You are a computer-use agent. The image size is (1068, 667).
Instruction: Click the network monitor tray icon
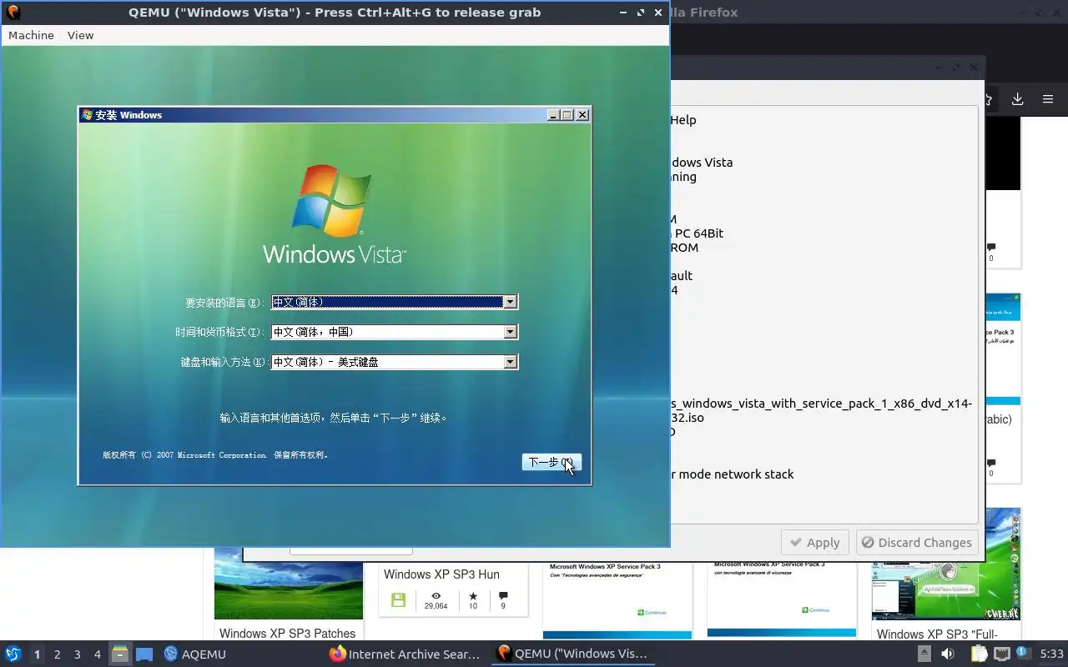pyautogui.click(x=1002, y=654)
